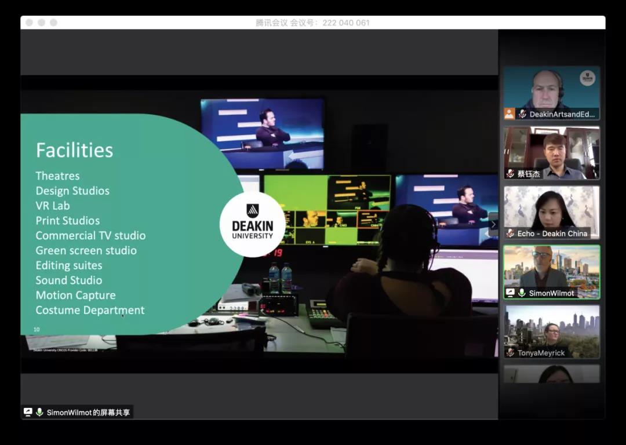This screenshot has width=626, height=445.
Task: Select the DeakinArtsandEd video thumbnail
Action: pos(551,88)
